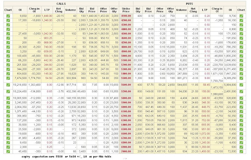Click the PUTS section header
This screenshot has height=160, width=251.
click(x=189, y=4)
